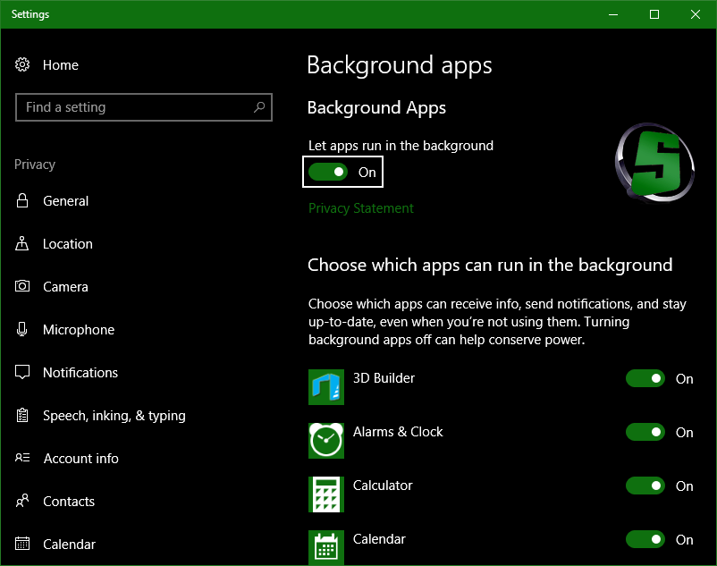Click the Home gear icon
717x566 pixels.
(22, 64)
